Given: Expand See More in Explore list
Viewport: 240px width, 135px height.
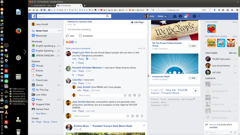Looking at the screenshot, I should 42,114.
